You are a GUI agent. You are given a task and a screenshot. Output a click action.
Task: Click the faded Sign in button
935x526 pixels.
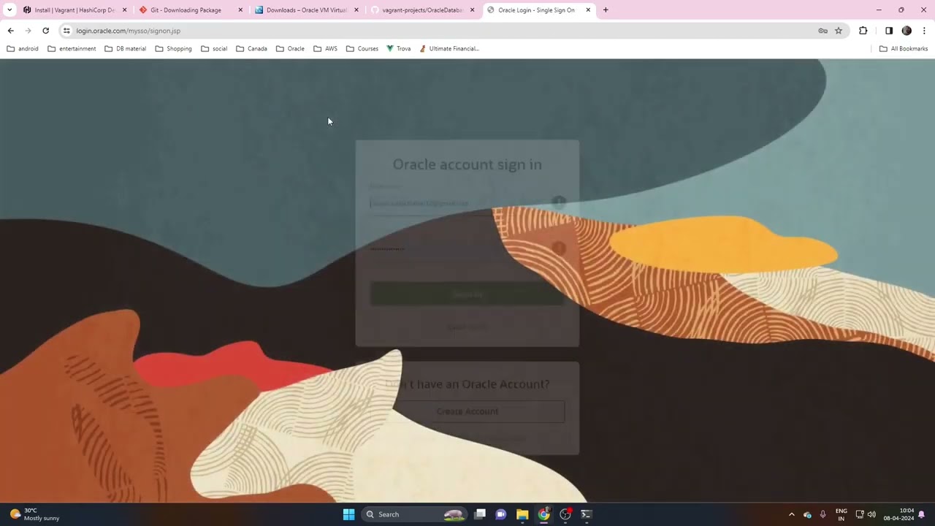pos(467,294)
